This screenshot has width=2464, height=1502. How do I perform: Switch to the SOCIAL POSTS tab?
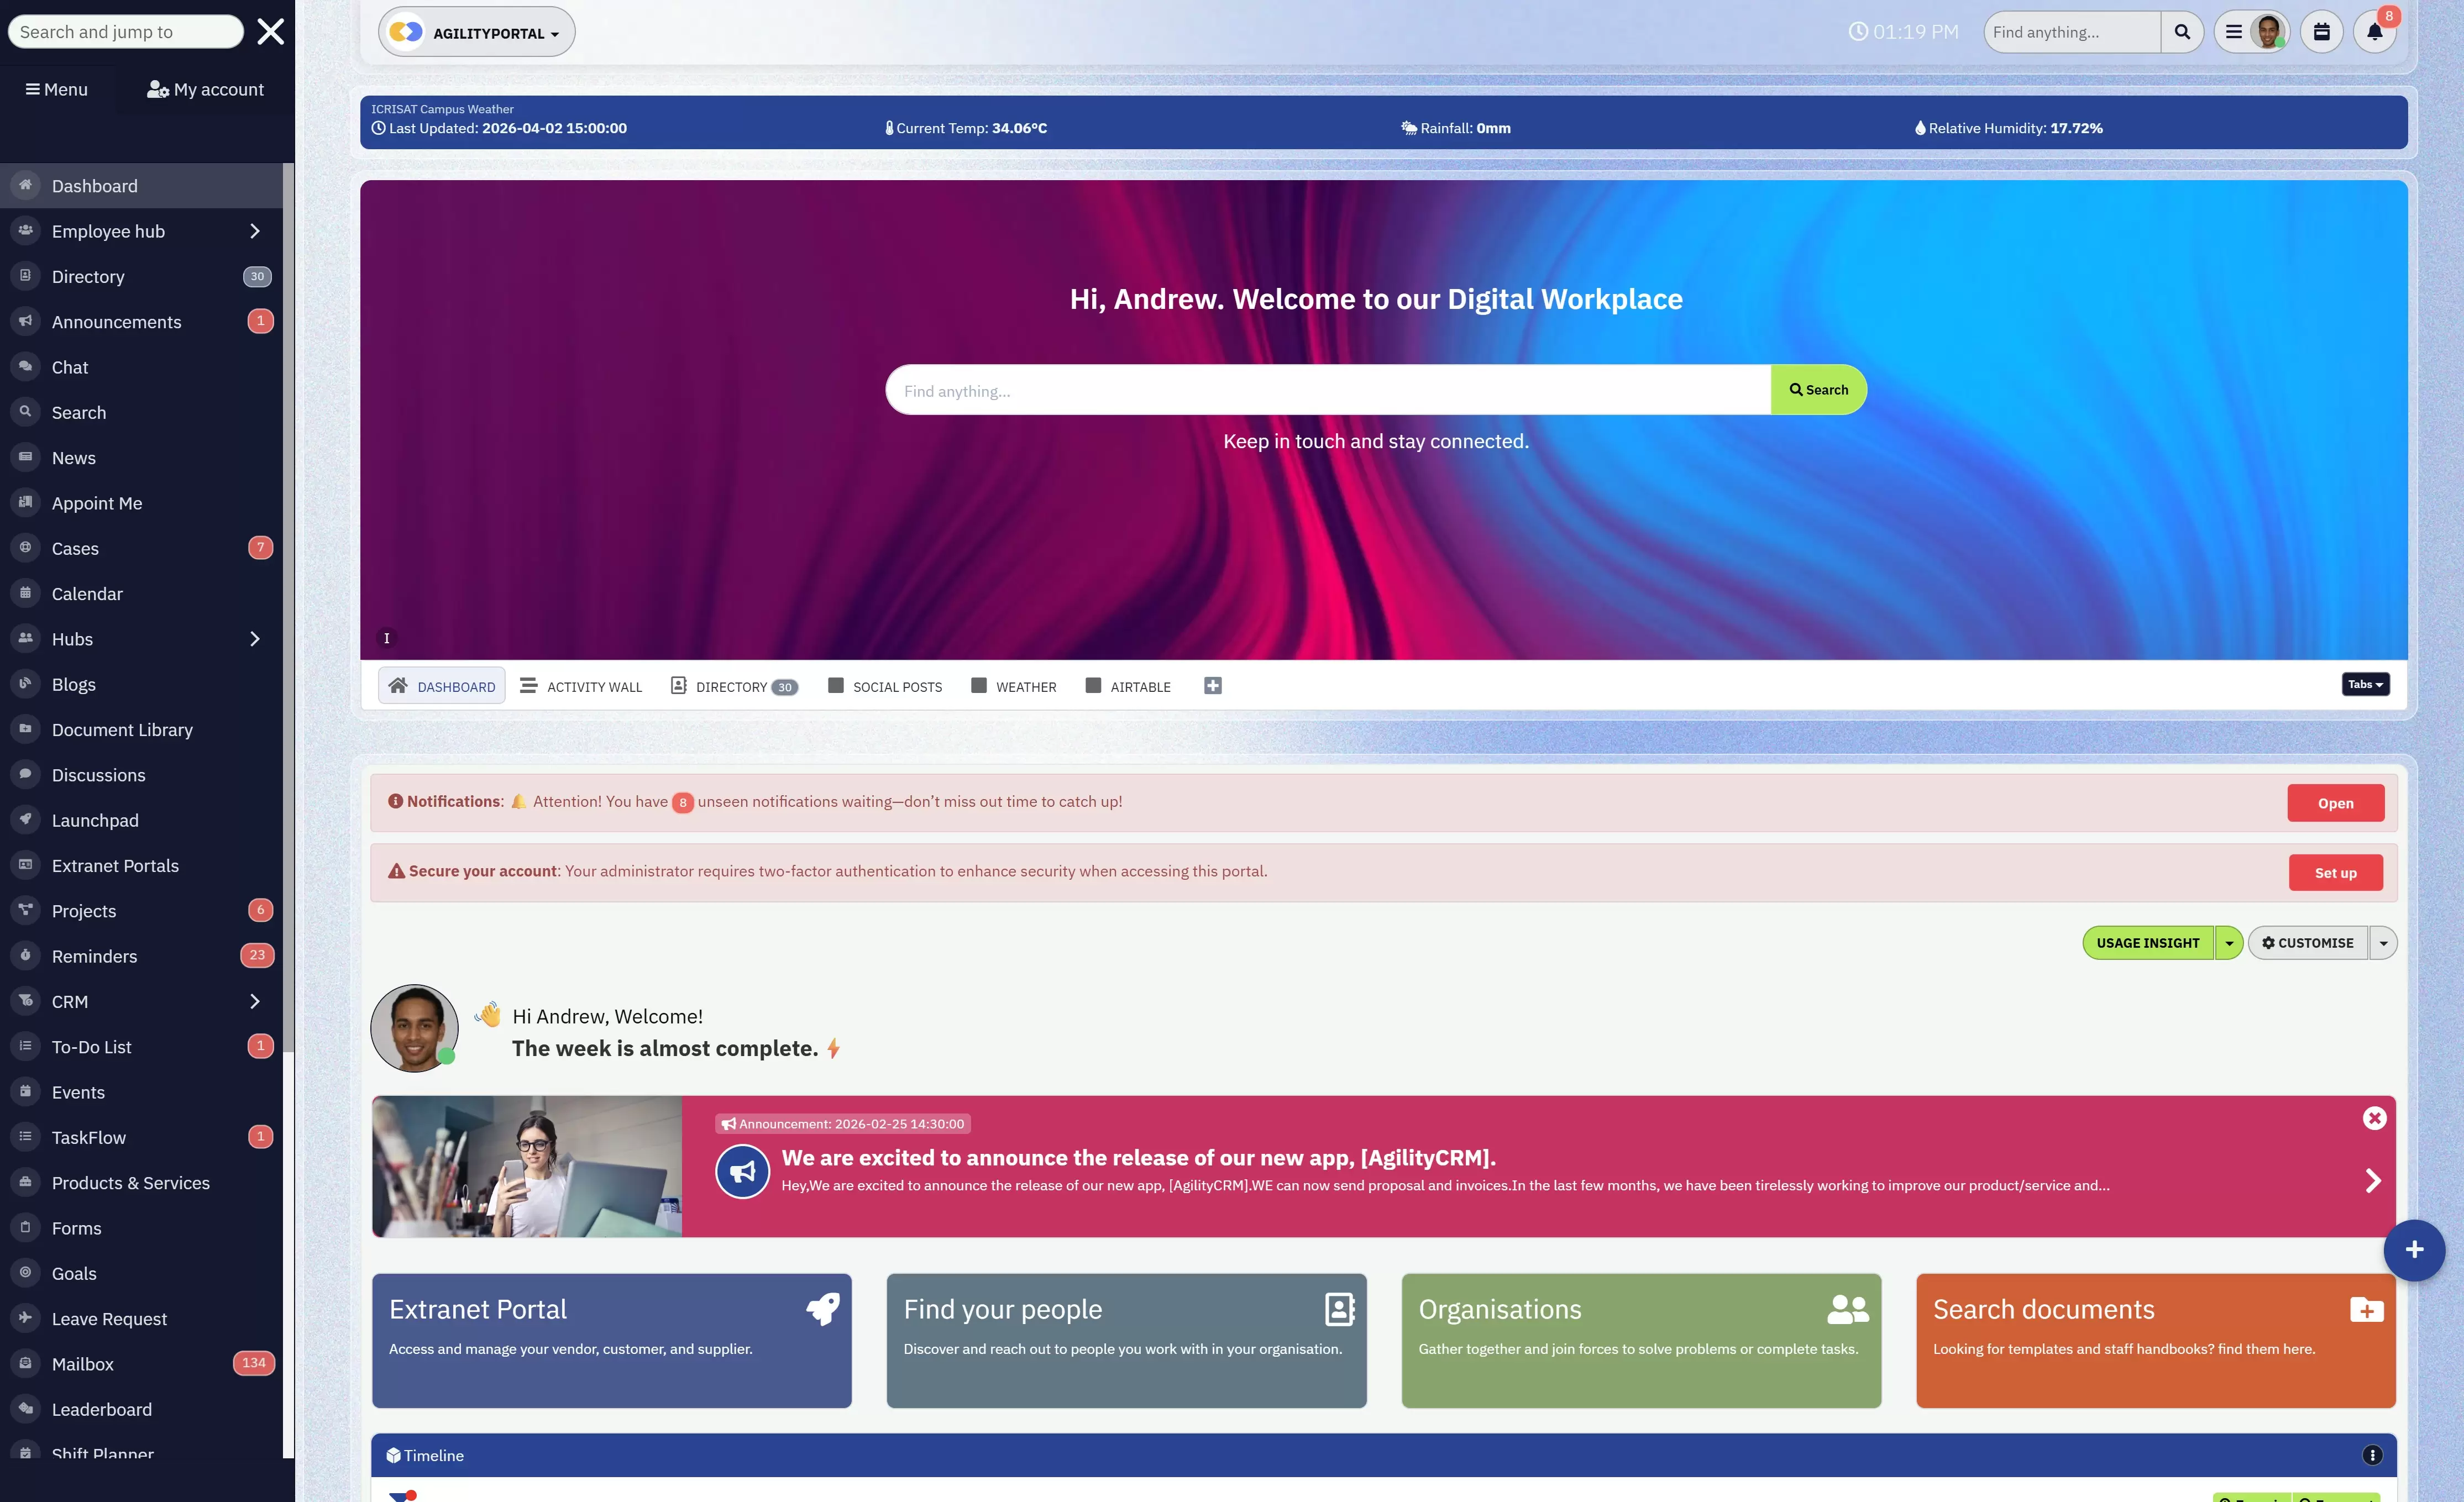897,686
